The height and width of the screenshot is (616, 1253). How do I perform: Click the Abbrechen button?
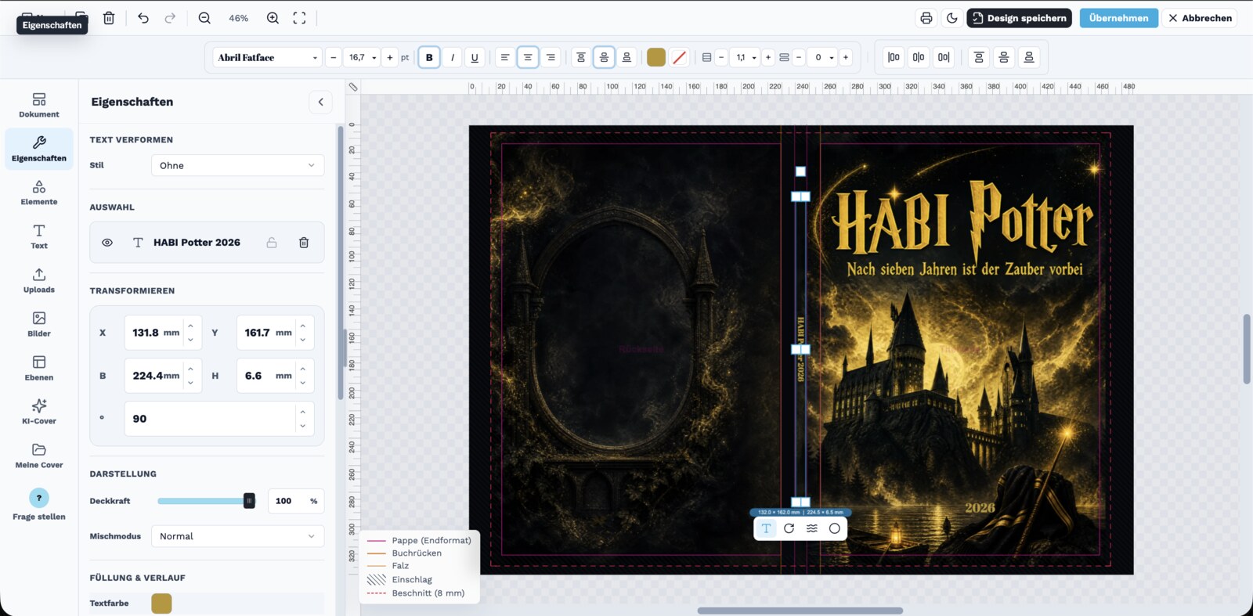click(1200, 18)
